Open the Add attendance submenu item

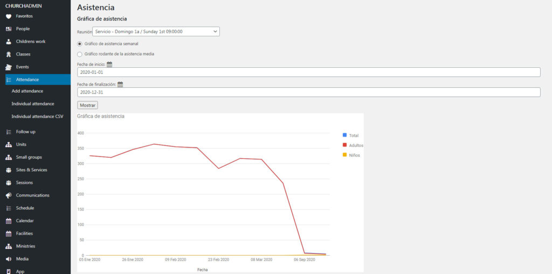point(27,91)
